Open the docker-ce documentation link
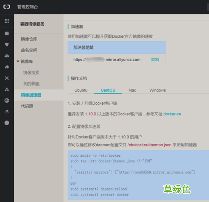 pos(172,114)
